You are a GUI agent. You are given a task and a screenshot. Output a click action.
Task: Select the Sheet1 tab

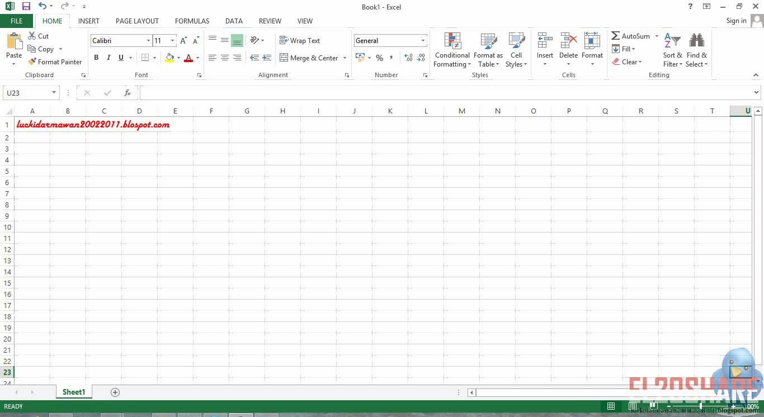74,392
